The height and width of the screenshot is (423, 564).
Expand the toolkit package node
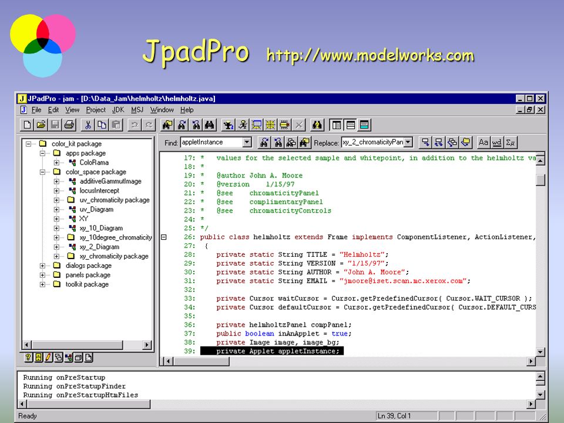click(x=42, y=284)
